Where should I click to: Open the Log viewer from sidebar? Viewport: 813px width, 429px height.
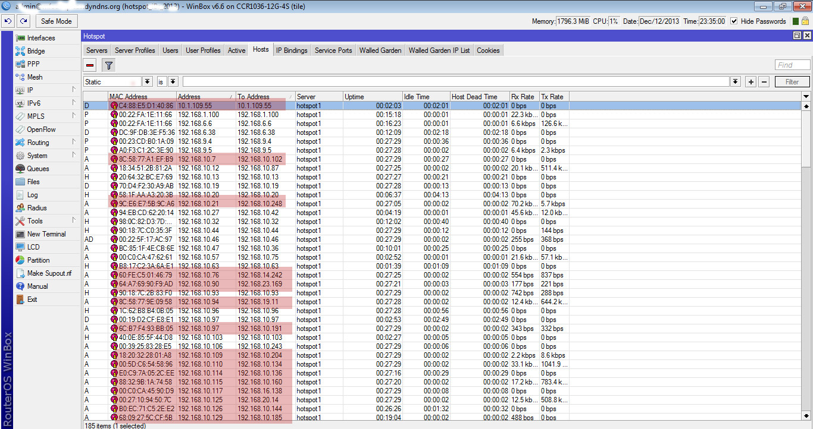33,194
